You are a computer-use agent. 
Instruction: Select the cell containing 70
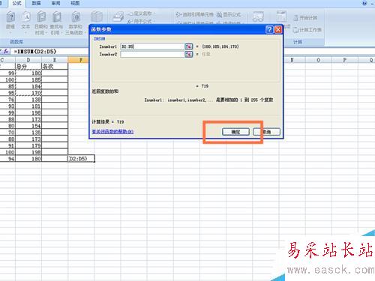click(7, 133)
